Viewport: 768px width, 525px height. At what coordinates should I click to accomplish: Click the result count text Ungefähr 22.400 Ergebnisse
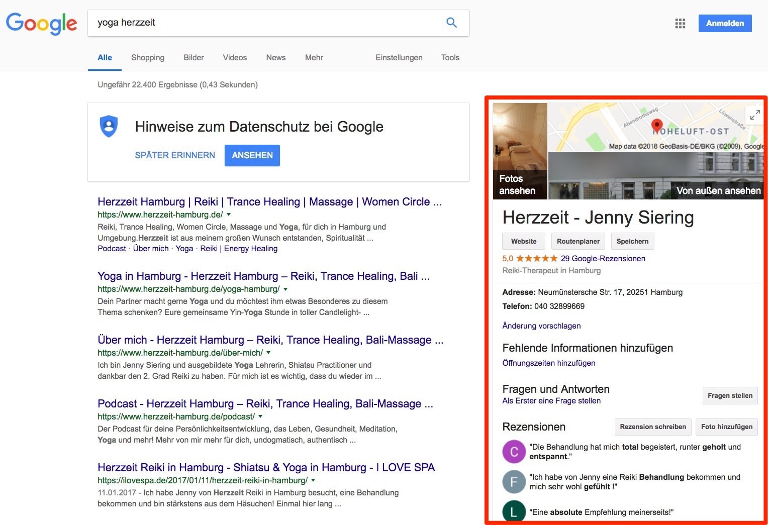[177, 84]
